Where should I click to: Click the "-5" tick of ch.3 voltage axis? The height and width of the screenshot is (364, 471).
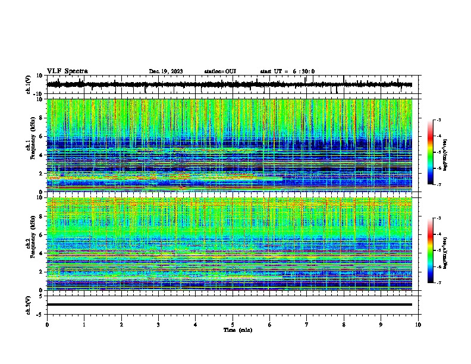[x=40, y=315]
